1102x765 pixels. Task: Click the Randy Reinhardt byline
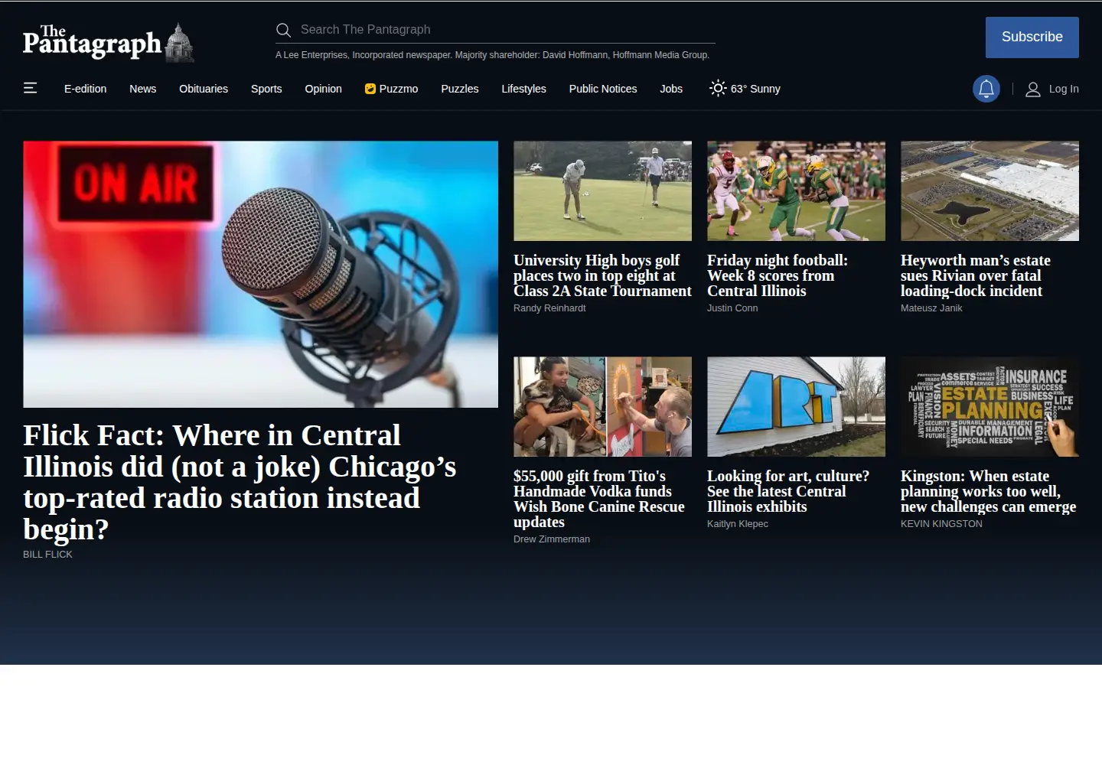pyautogui.click(x=549, y=308)
